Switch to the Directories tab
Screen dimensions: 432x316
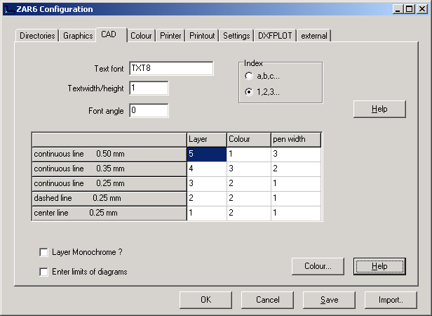pyautogui.click(x=37, y=36)
